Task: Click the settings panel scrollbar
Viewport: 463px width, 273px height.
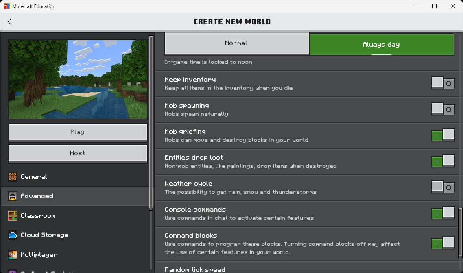Action: [460, 233]
